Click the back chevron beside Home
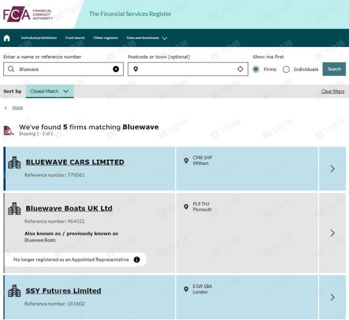The height and width of the screenshot is (320, 349). (6, 108)
